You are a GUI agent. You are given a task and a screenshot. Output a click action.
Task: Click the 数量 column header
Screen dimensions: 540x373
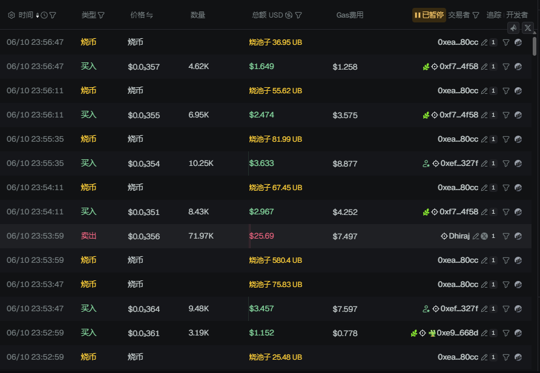coord(198,15)
